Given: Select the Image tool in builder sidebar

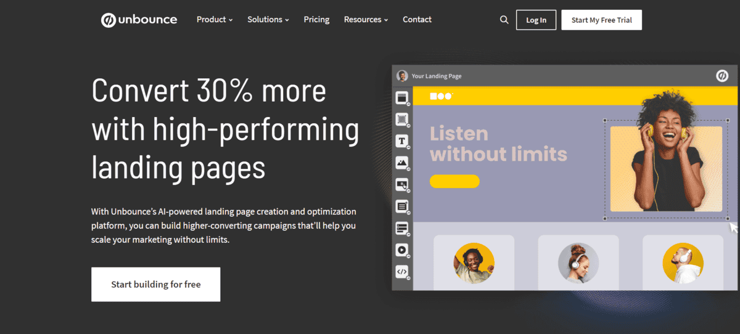Looking at the screenshot, I should click(x=402, y=163).
